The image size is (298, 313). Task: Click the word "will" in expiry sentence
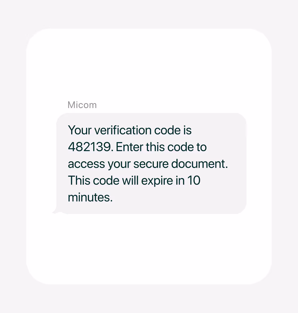coord(130,180)
